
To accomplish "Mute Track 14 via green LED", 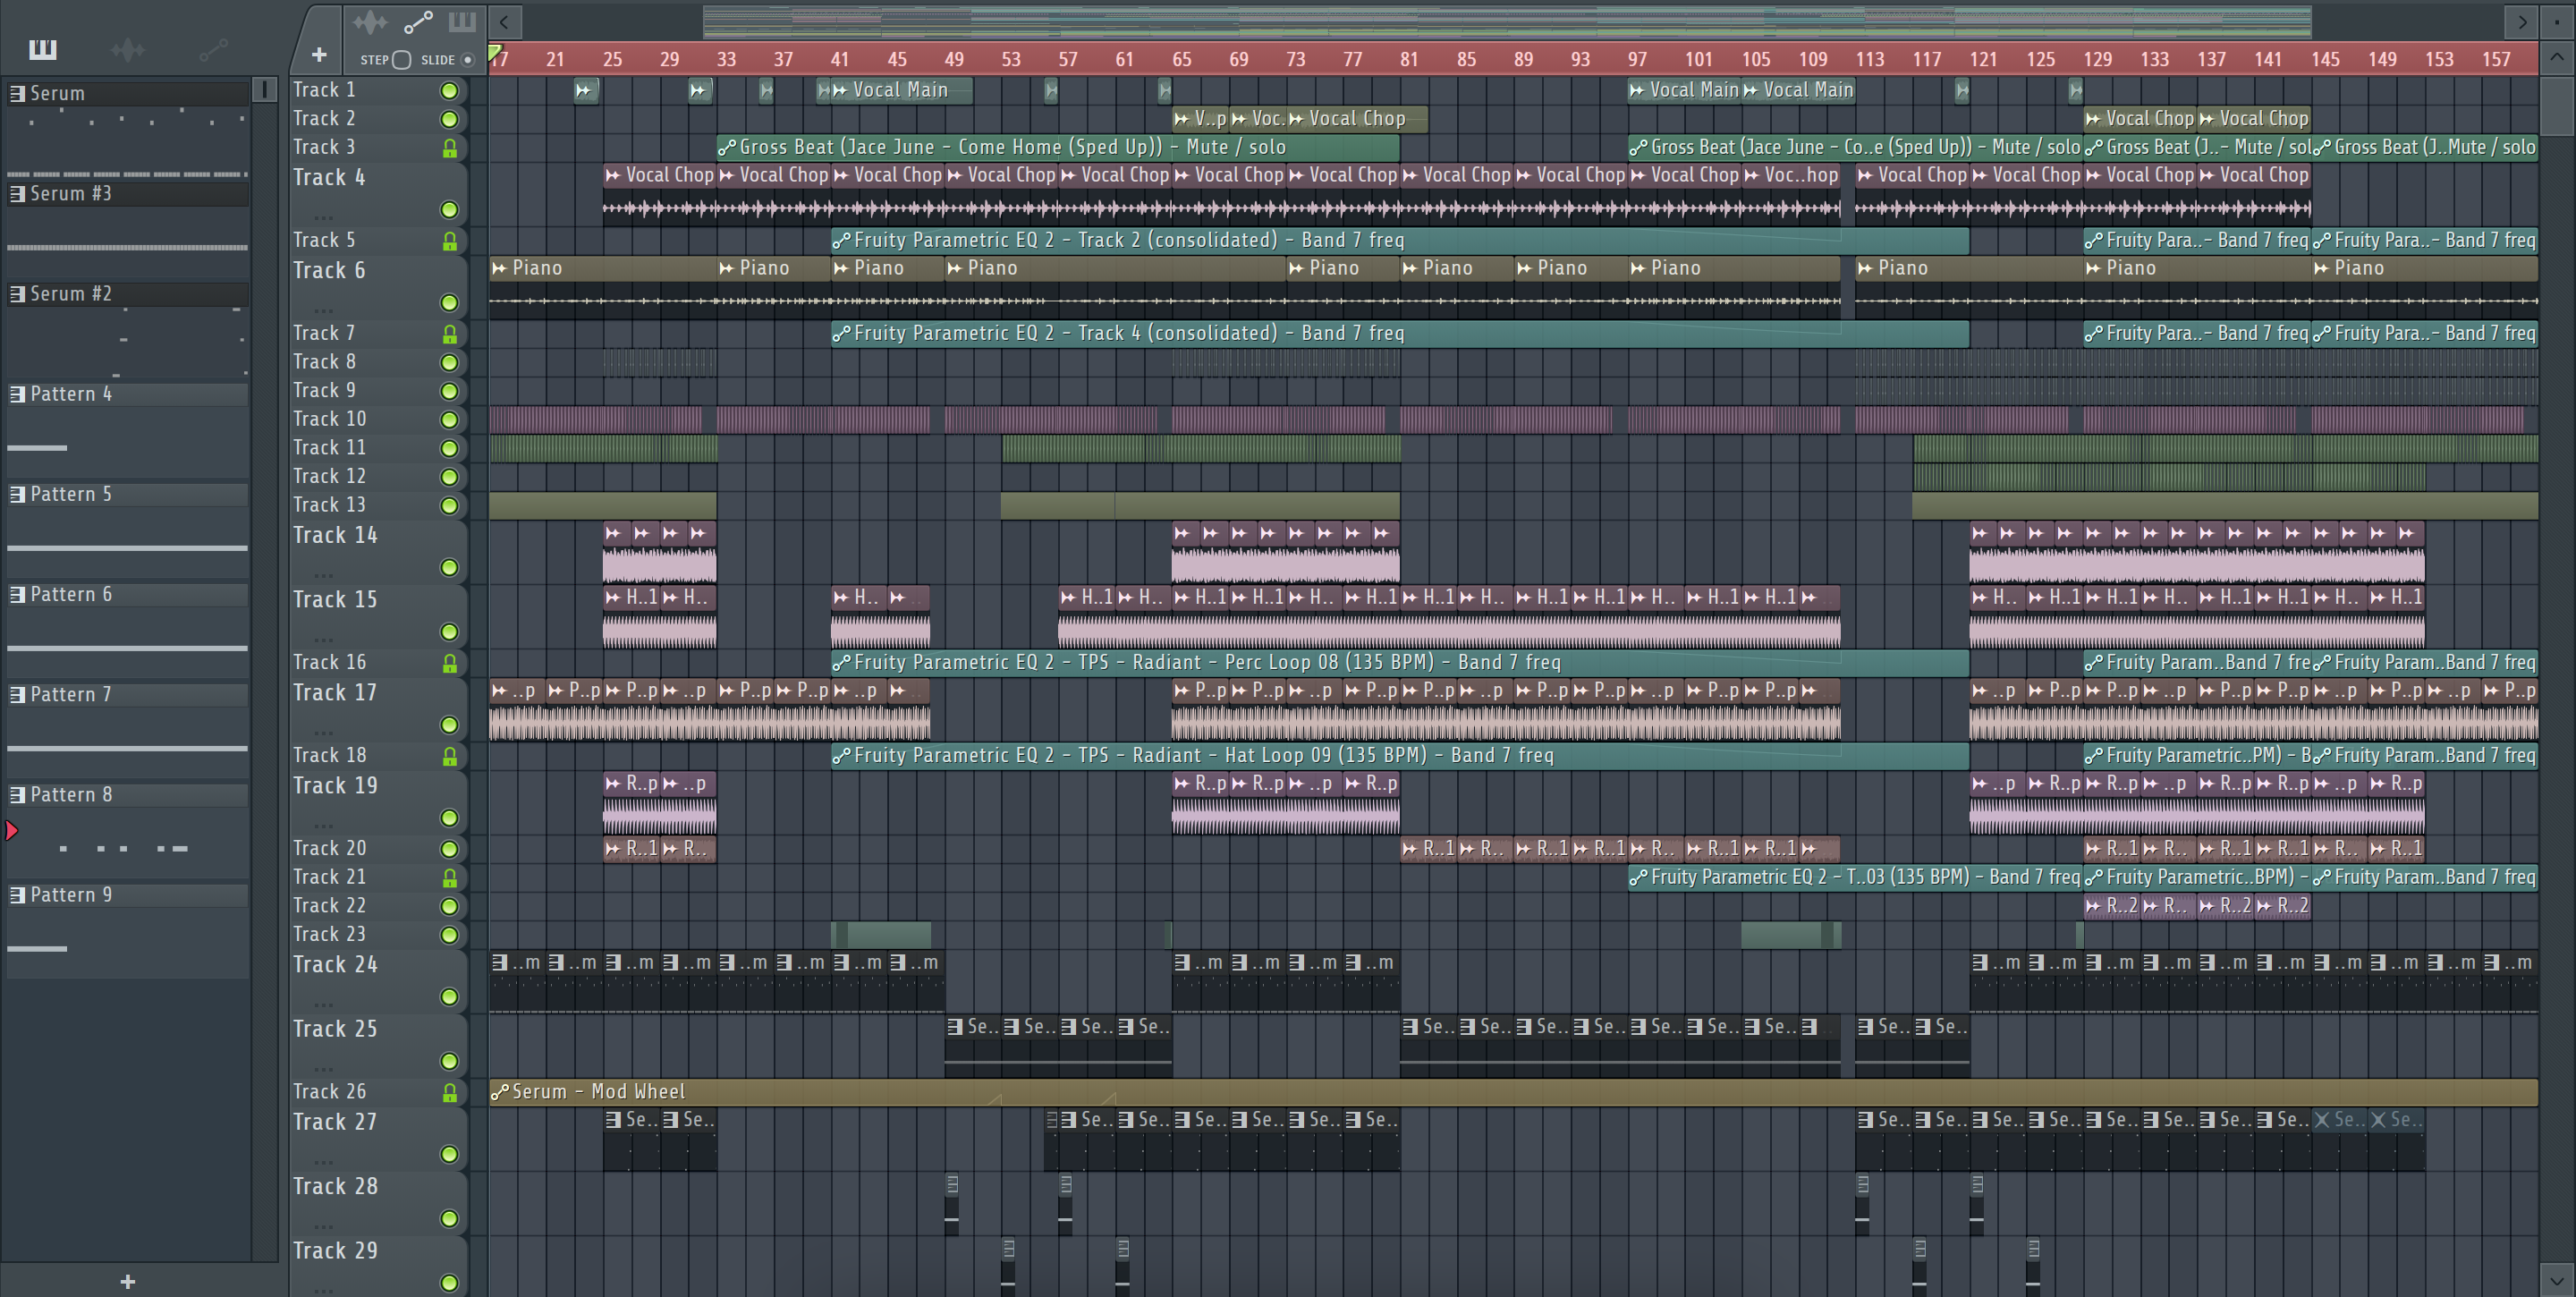I will (449, 568).
